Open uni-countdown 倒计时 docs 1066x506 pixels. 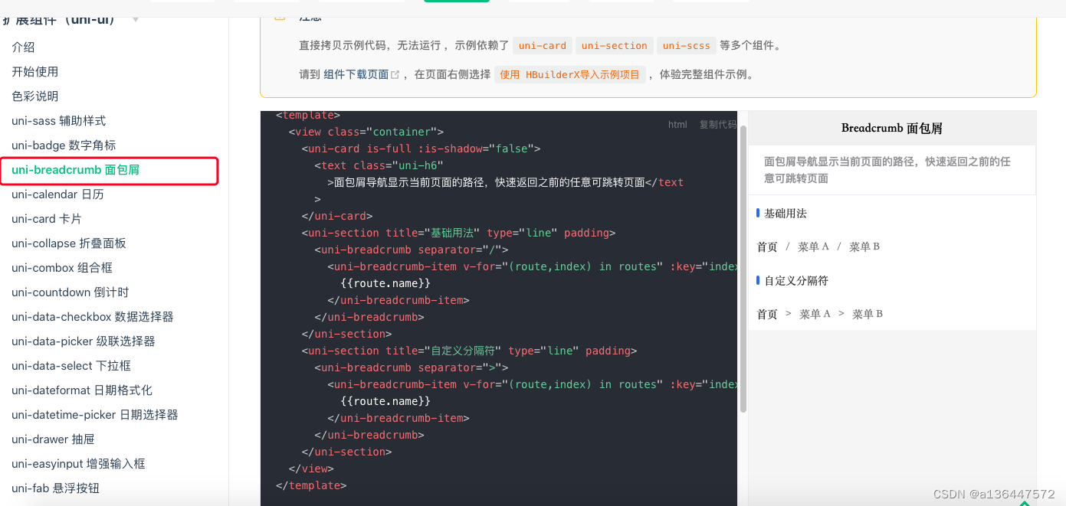pos(71,292)
